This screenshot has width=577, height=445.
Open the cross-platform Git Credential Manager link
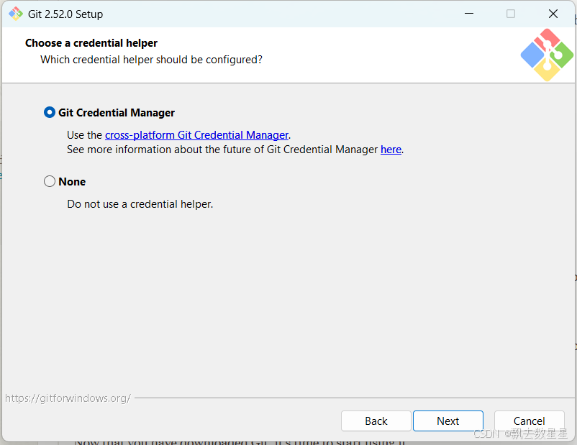196,135
